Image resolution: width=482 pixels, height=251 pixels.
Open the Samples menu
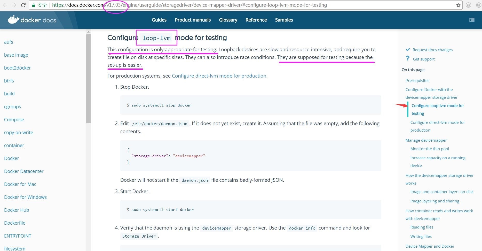click(284, 20)
